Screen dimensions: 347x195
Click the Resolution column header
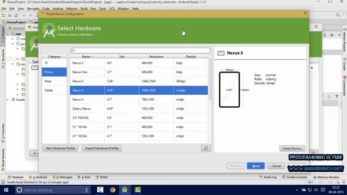point(156,56)
